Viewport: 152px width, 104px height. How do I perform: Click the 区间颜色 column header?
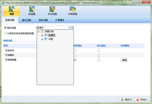(125, 46)
